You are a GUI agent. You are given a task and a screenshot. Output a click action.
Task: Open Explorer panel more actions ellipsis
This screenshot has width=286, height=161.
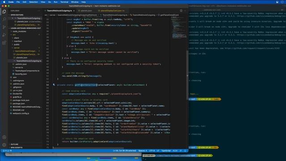tap(39, 11)
